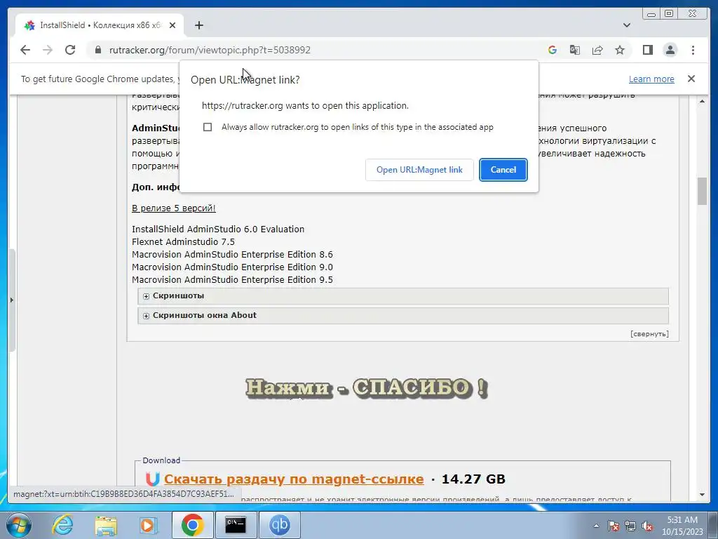Expand Скриншоты окна About spoiler

pyautogui.click(x=403, y=315)
